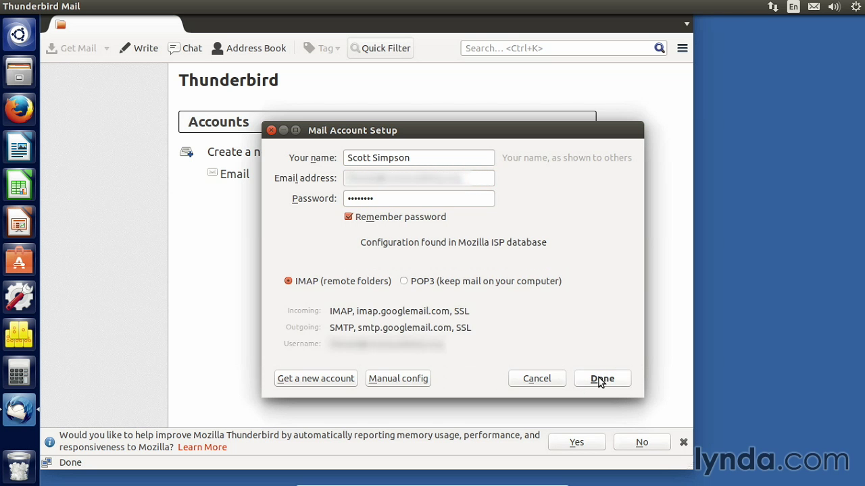Image resolution: width=865 pixels, height=486 pixels.
Task: Open the yellow app icon in launcher
Action: pos(19,335)
